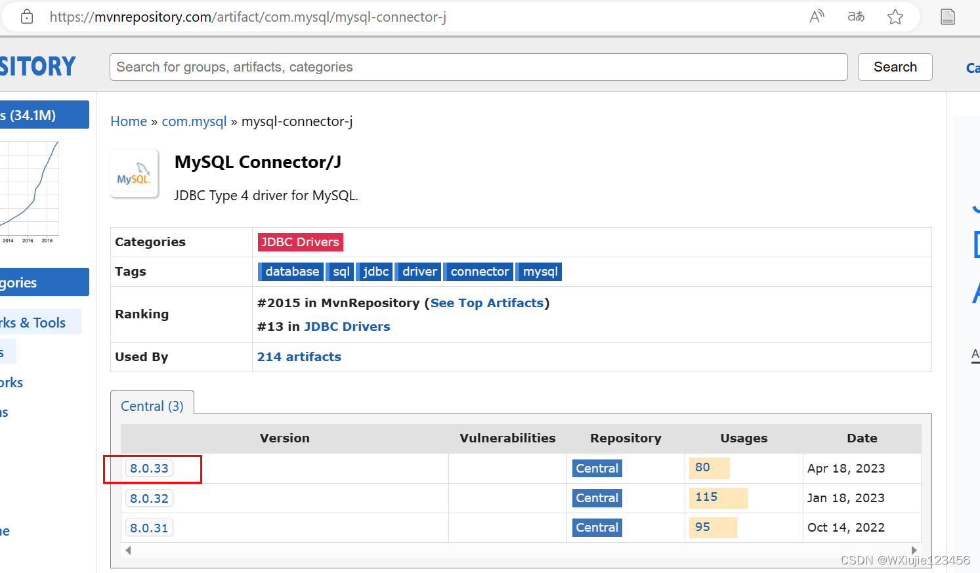
Task: Open the Read Aloud icon
Action: 817,17
